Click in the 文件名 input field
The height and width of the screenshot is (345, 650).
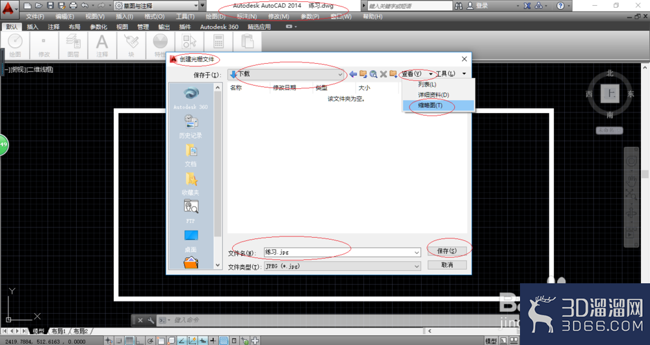pos(338,252)
